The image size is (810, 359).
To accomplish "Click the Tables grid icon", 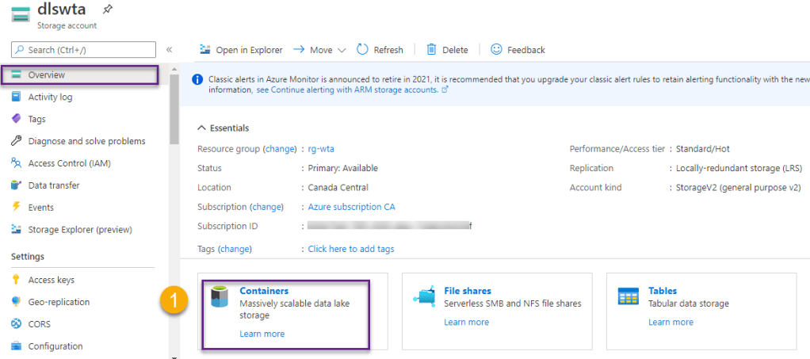I will 629,298.
